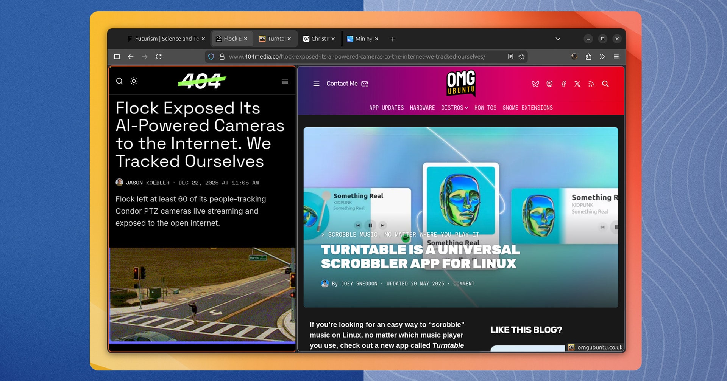Open OMG Ubuntu's Mastodon profile icon
Viewport: 727px width, 381px height.
click(549, 84)
